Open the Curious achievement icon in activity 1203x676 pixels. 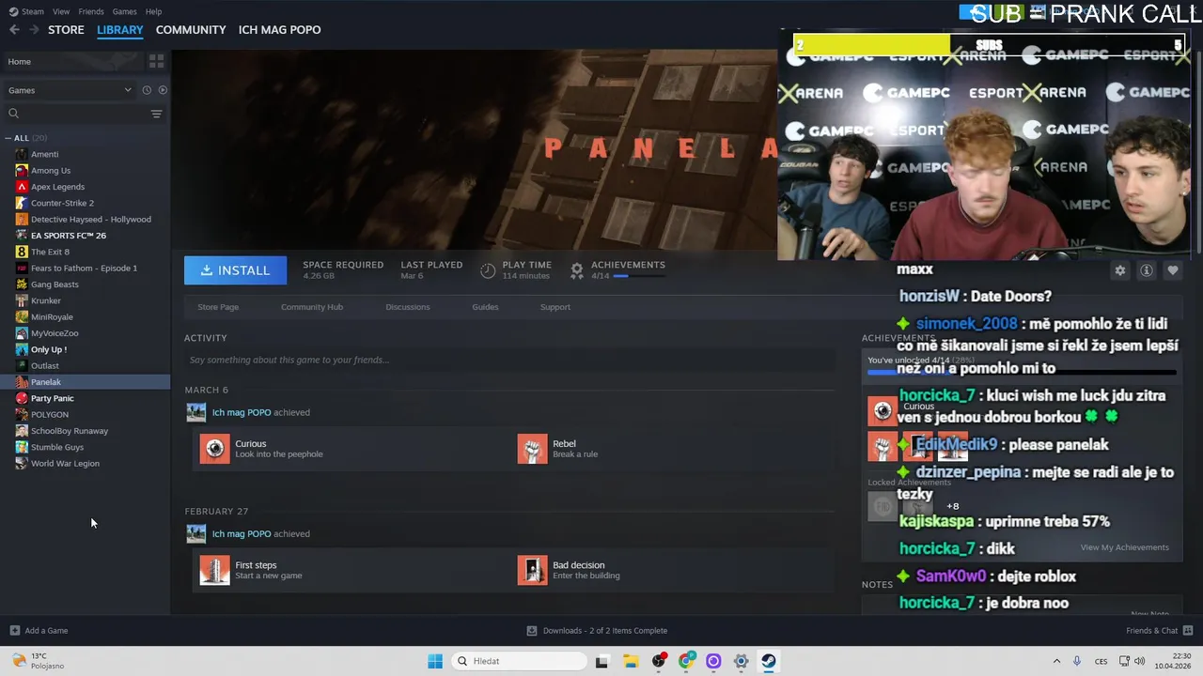214,449
